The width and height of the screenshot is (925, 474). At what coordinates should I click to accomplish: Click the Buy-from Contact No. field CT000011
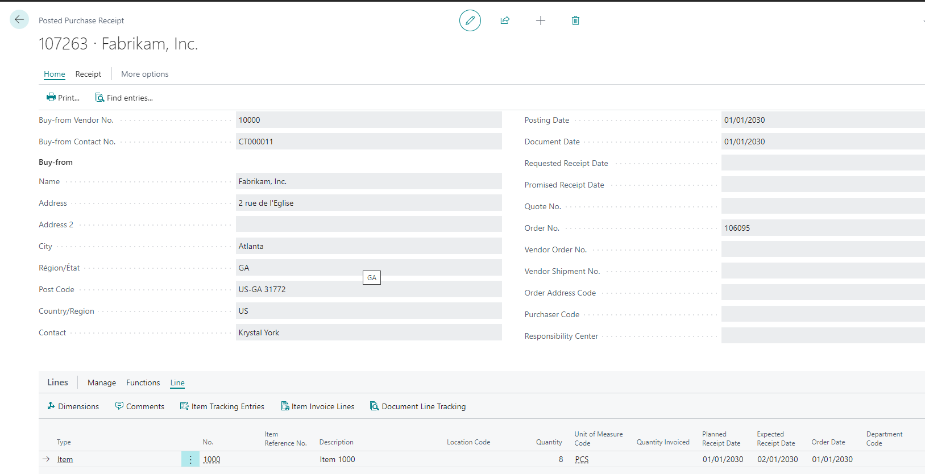[x=369, y=142]
